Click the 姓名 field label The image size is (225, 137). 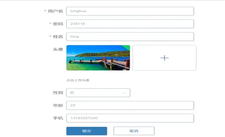pyautogui.click(x=58, y=36)
